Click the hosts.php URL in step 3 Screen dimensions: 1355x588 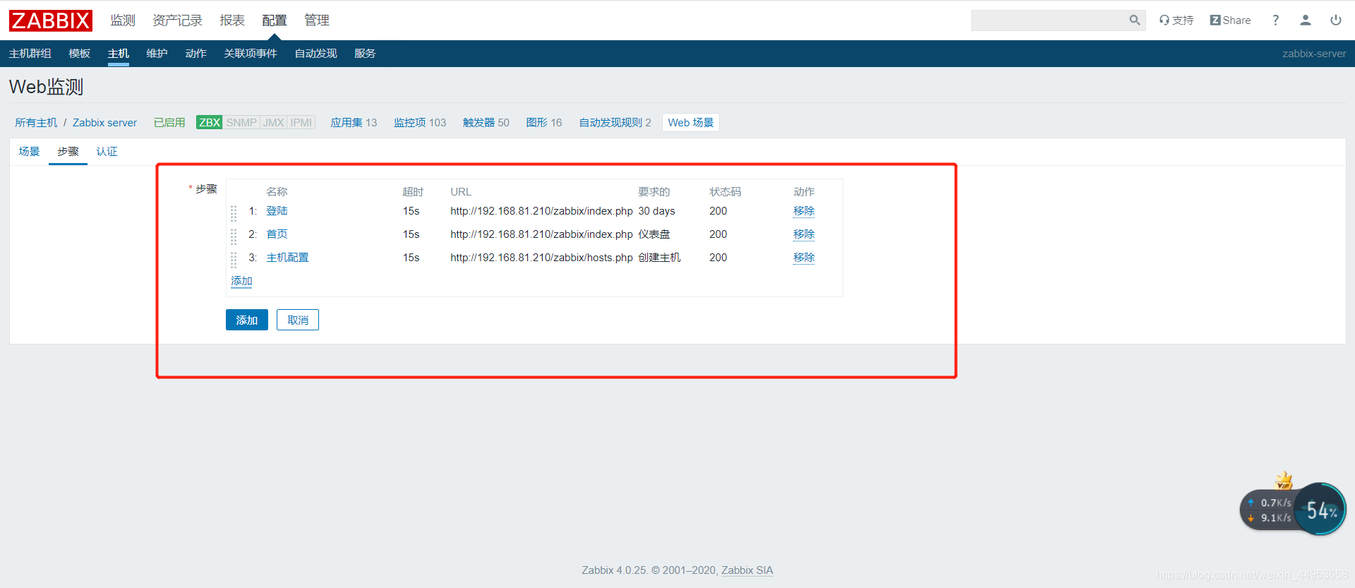click(541, 258)
